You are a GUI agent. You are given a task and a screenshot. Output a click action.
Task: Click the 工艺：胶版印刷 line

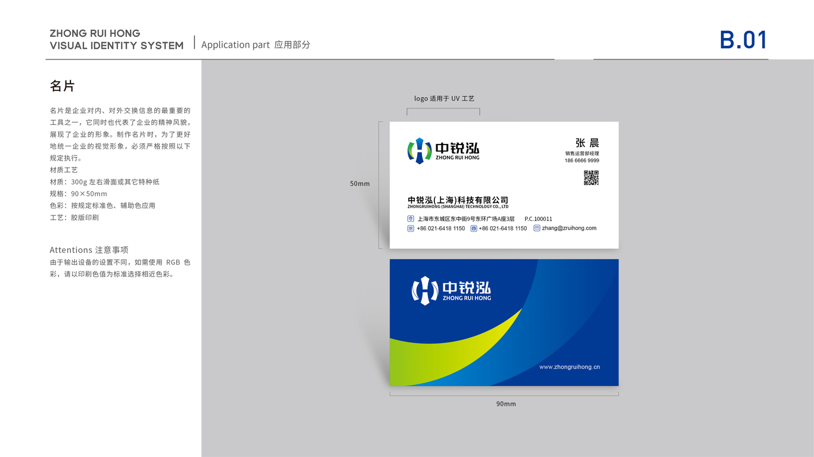pyautogui.click(x=74, y=218)
